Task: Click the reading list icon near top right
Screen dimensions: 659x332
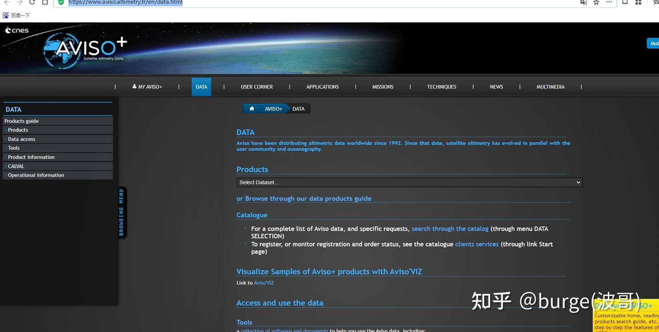Action: click(625, 2)
